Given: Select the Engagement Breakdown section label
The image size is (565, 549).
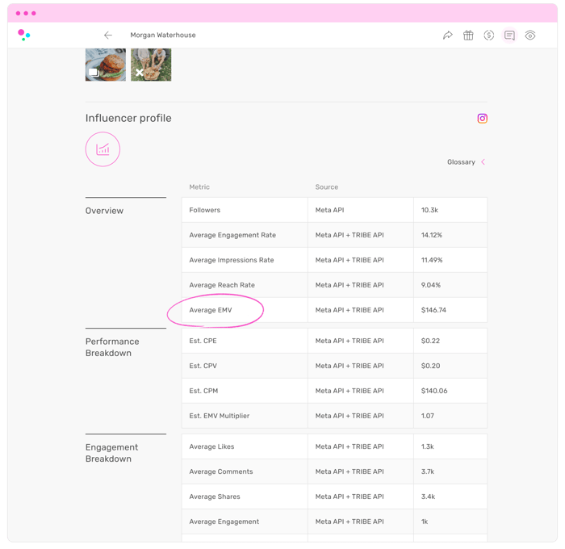Looking at the screenshot, I should tap(111, 453).
